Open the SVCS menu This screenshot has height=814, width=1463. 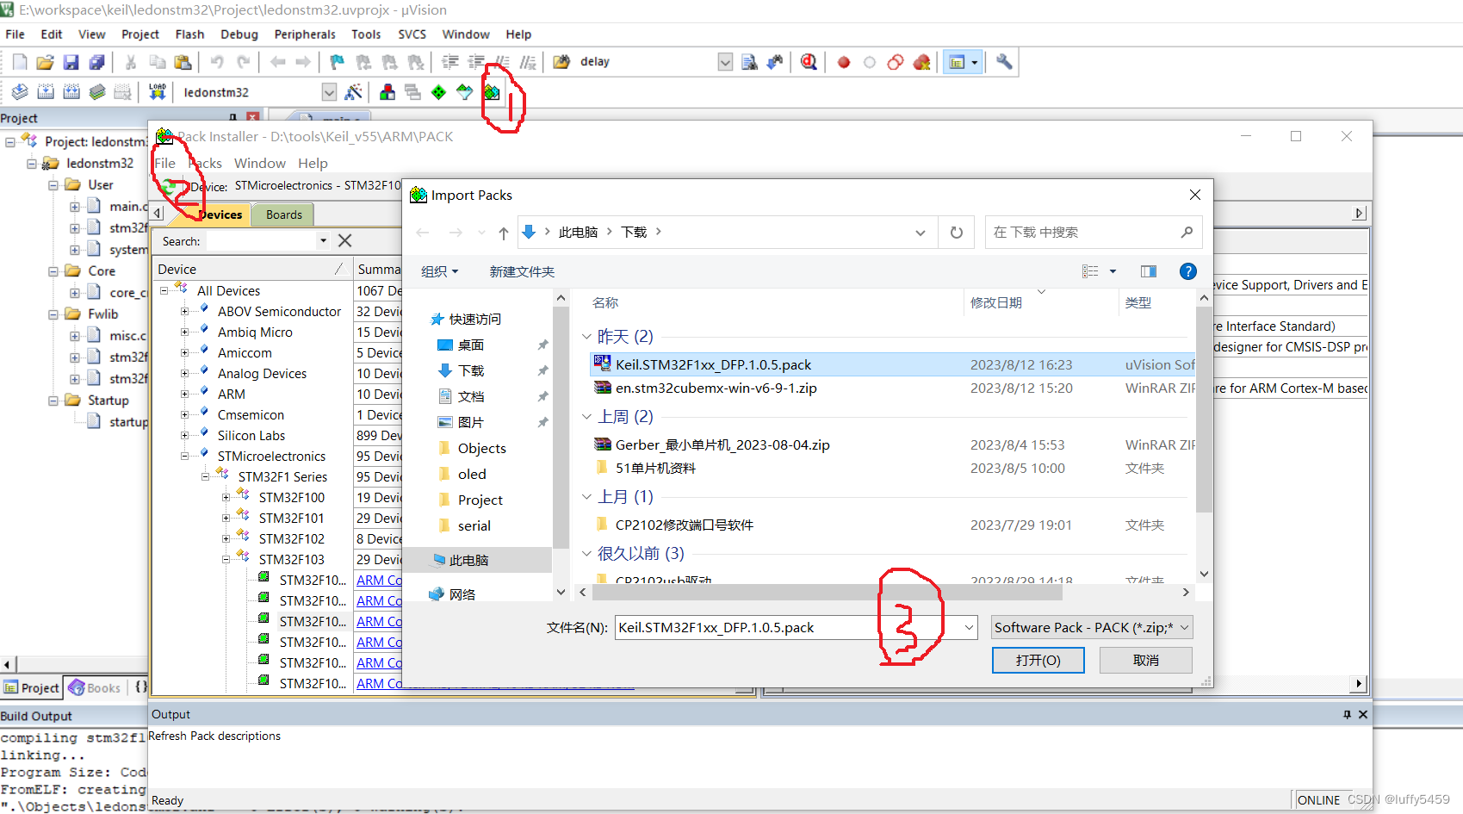(412, 34)
